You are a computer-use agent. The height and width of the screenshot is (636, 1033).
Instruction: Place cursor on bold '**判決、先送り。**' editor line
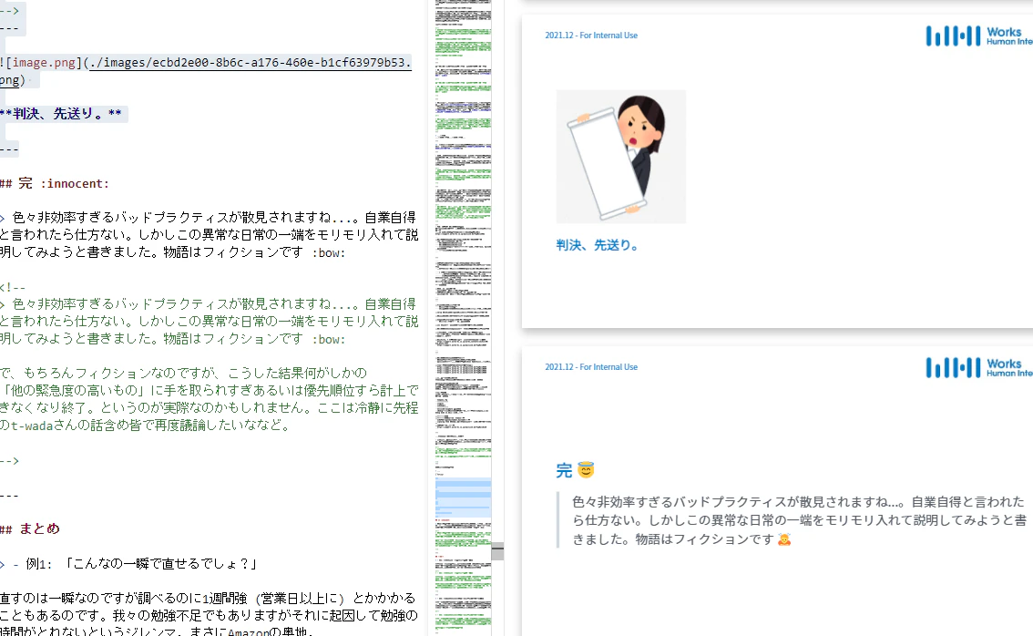tap(61, 113)
